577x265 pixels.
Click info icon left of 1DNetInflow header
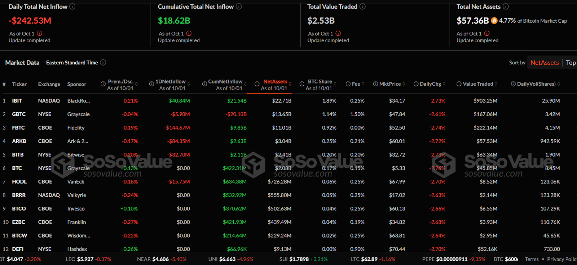coord(151,84)
